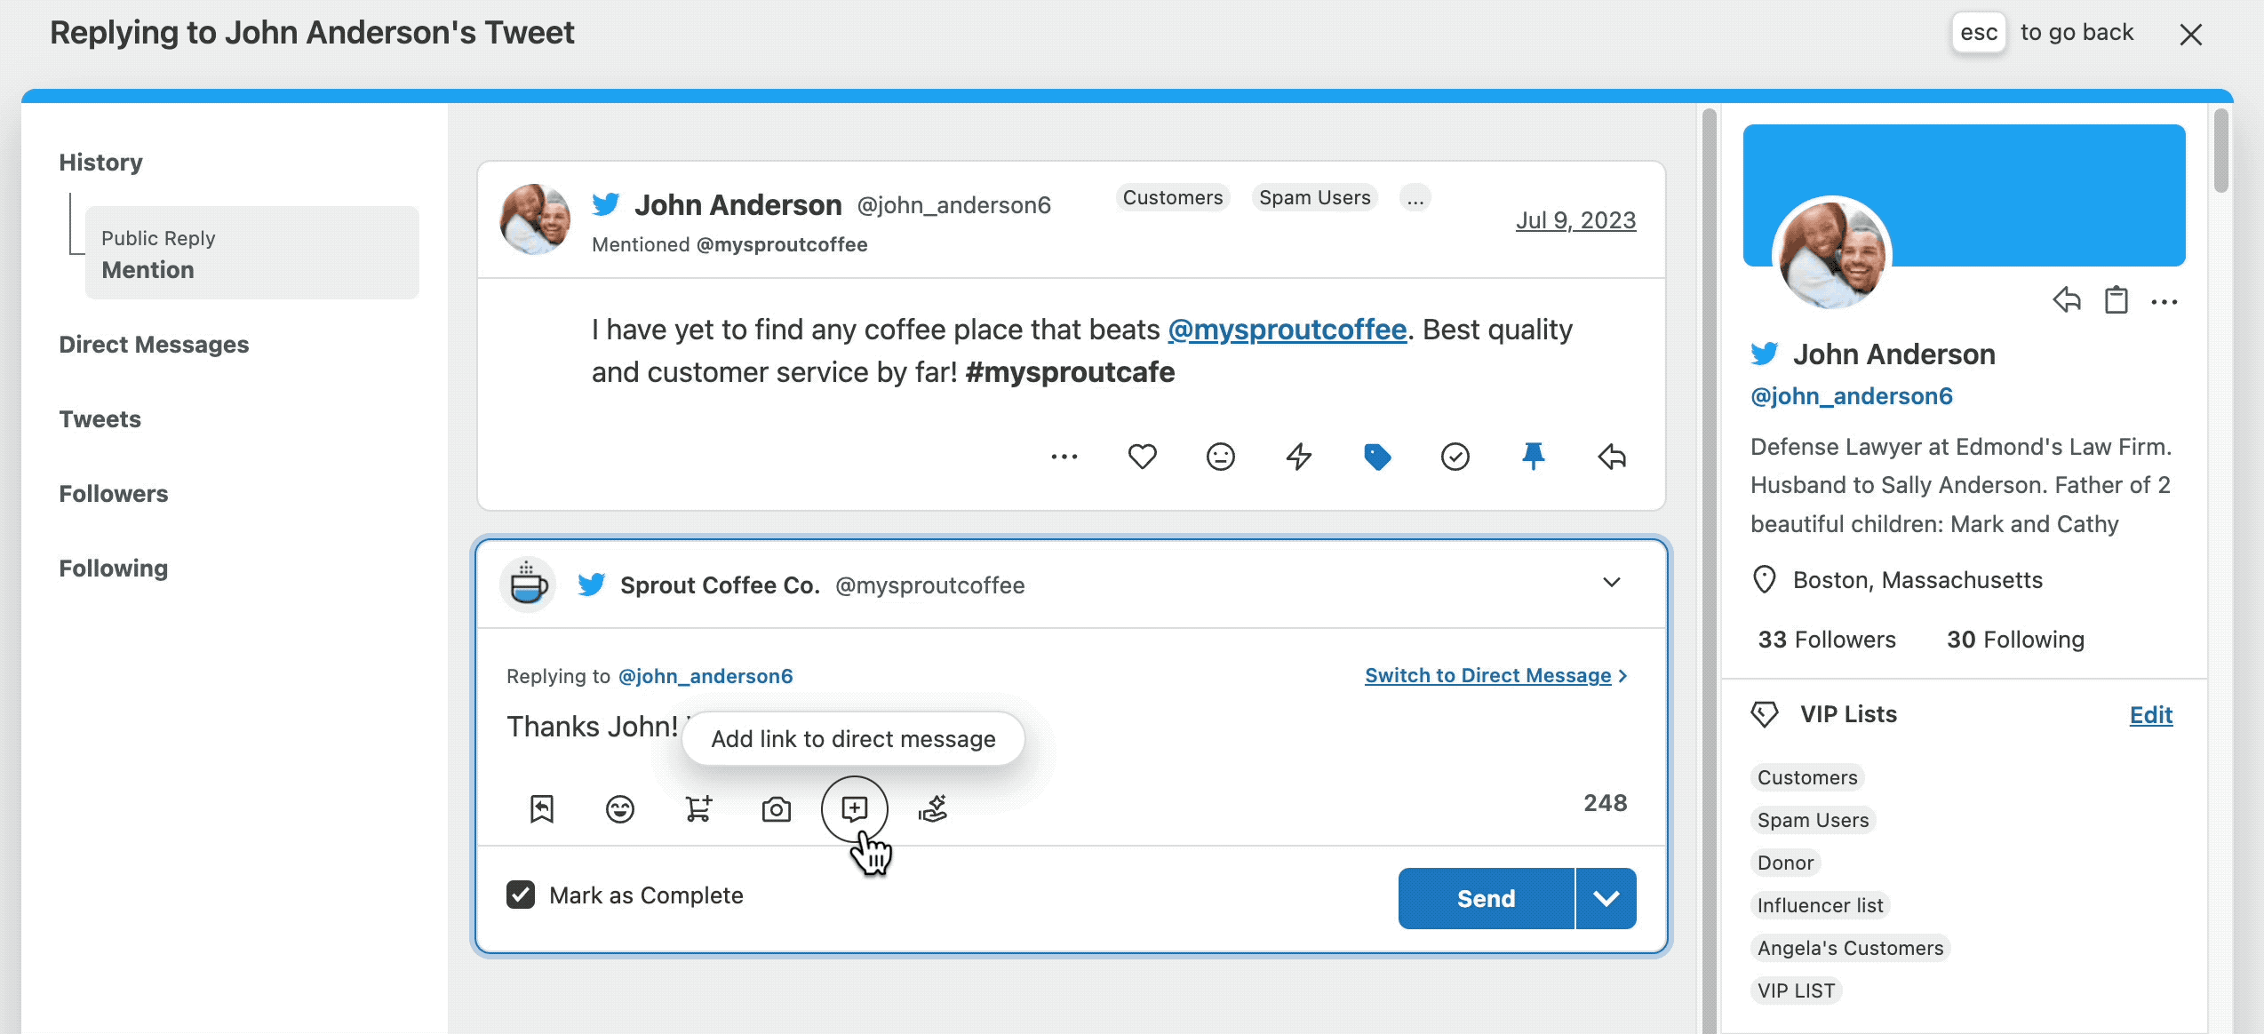Image resolution: width=2264 pixels, height=1034 pixels.
Task: Select Public Reply Mention in History
Action: 252,253
